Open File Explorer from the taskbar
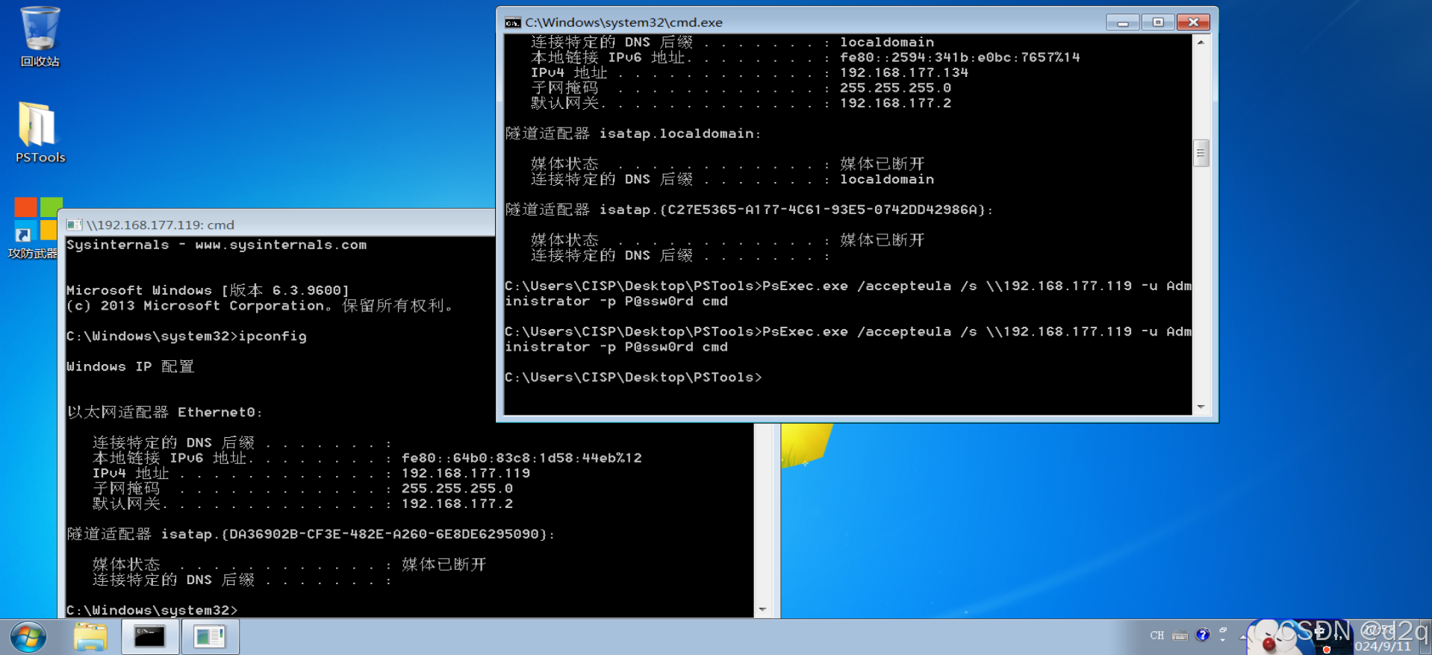The height and width of the screenshot is (655, 1432). pos(90,637)
